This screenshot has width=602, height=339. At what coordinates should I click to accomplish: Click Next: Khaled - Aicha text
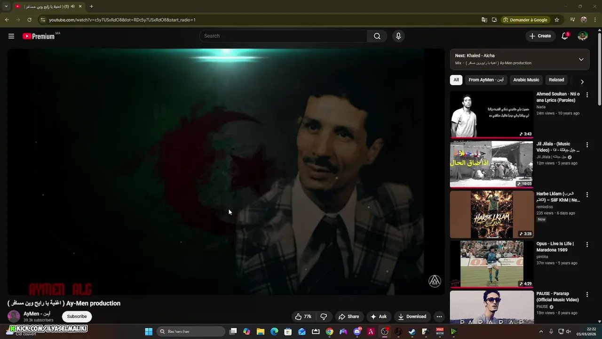tap(475, 56)
